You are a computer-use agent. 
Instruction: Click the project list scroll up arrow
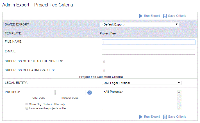179,92
